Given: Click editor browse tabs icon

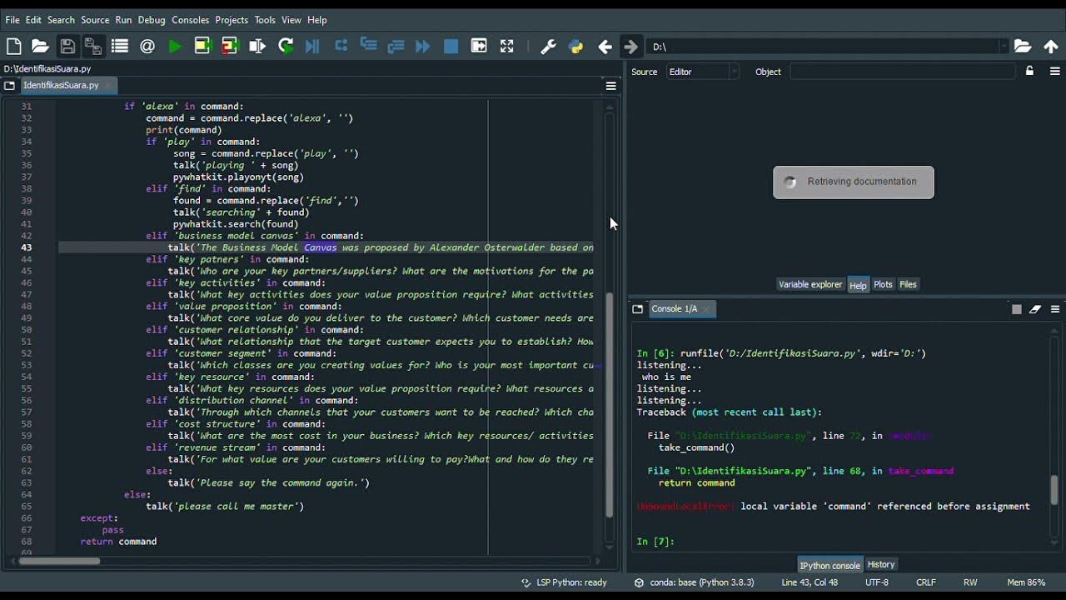Looking at the screenshot, I should tap(9, 85).
